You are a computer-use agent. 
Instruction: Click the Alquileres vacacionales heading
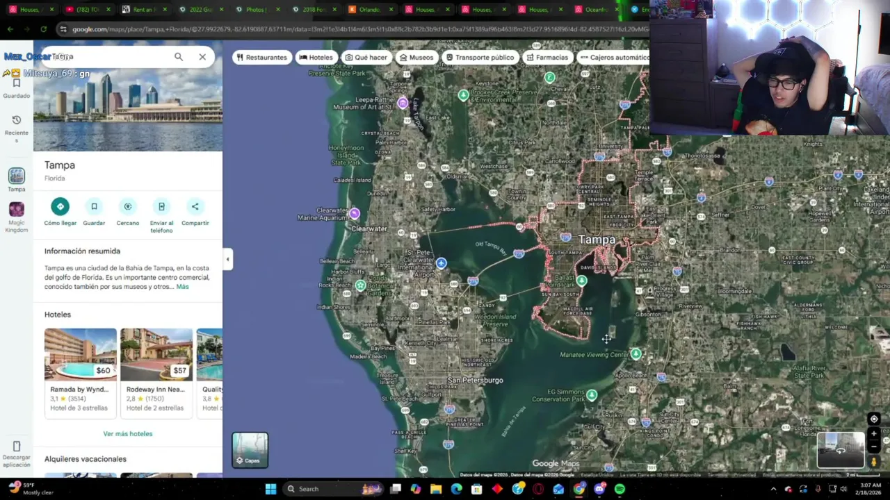click(86, 459)
